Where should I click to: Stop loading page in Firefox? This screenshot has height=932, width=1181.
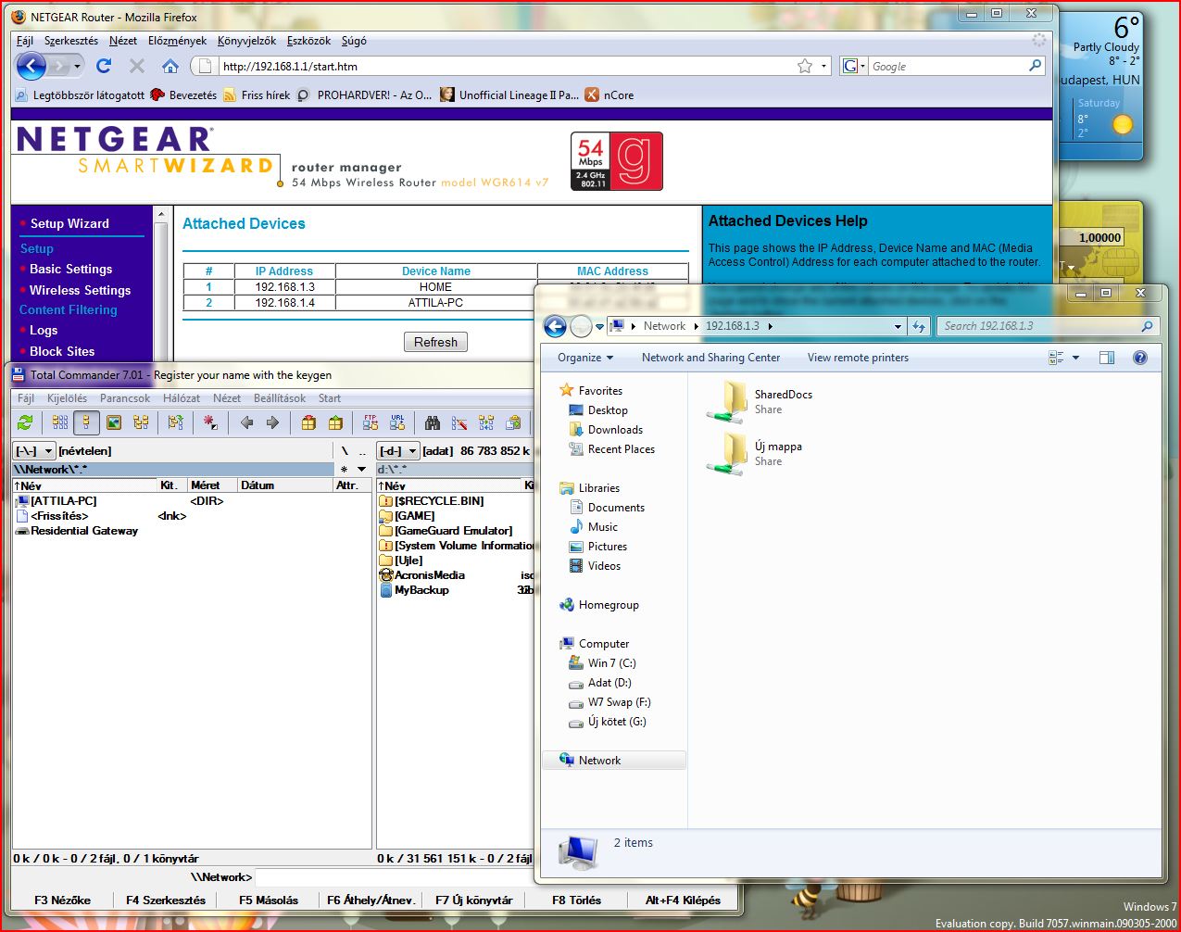tap(137, 66)
